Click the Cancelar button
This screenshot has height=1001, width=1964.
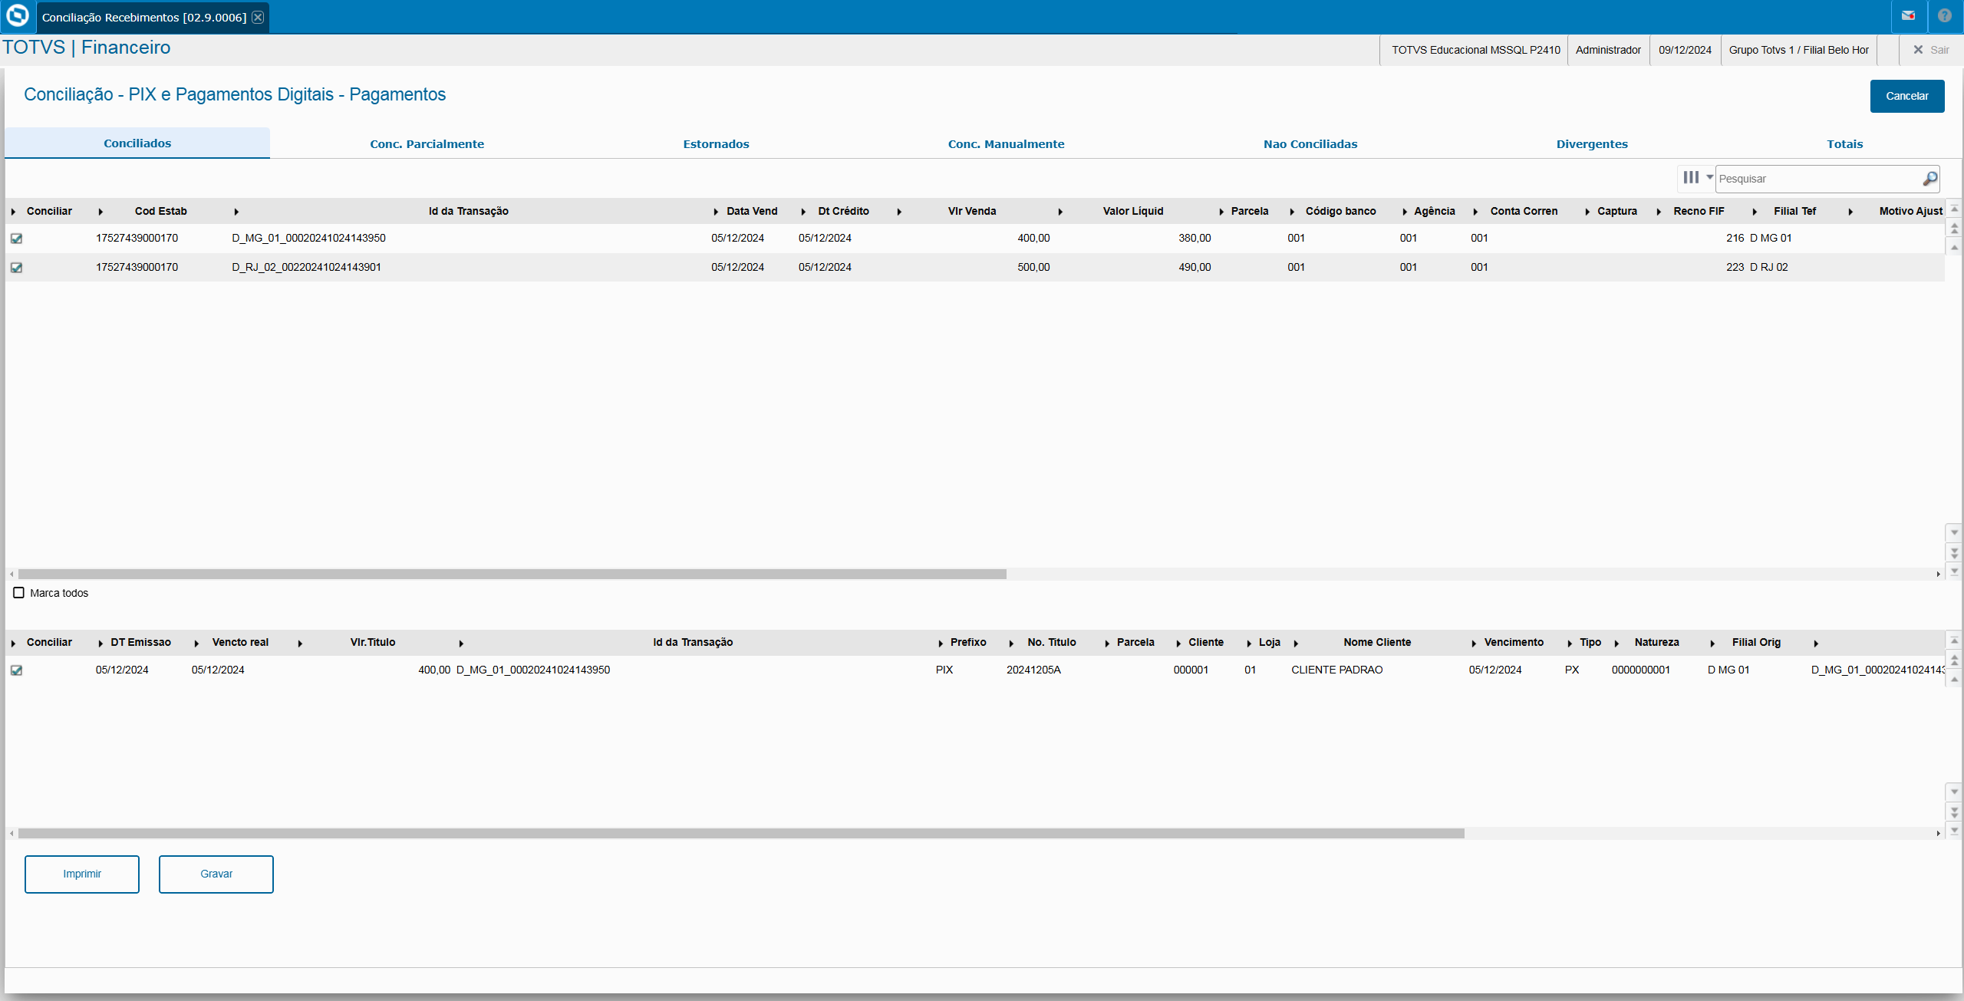tap(1906, 97)
